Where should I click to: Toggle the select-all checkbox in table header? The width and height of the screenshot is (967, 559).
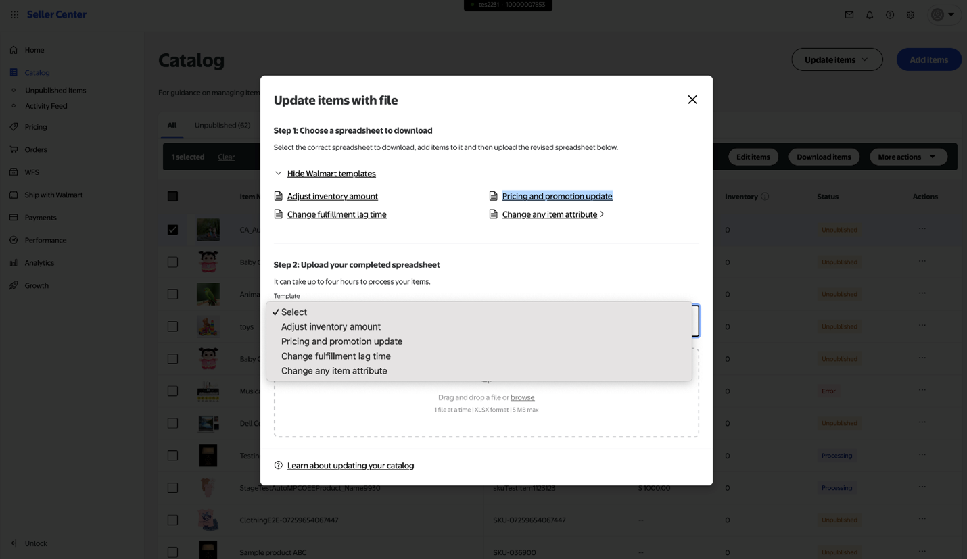173,197
